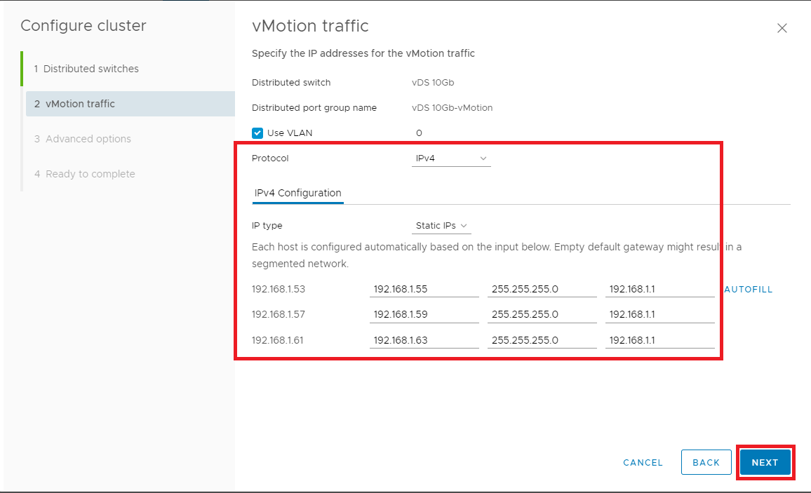Image resolution: width=811 pixels, height=493 pixels.
Task: Edit IP address field 192.168.1.63
Action: 424,341
